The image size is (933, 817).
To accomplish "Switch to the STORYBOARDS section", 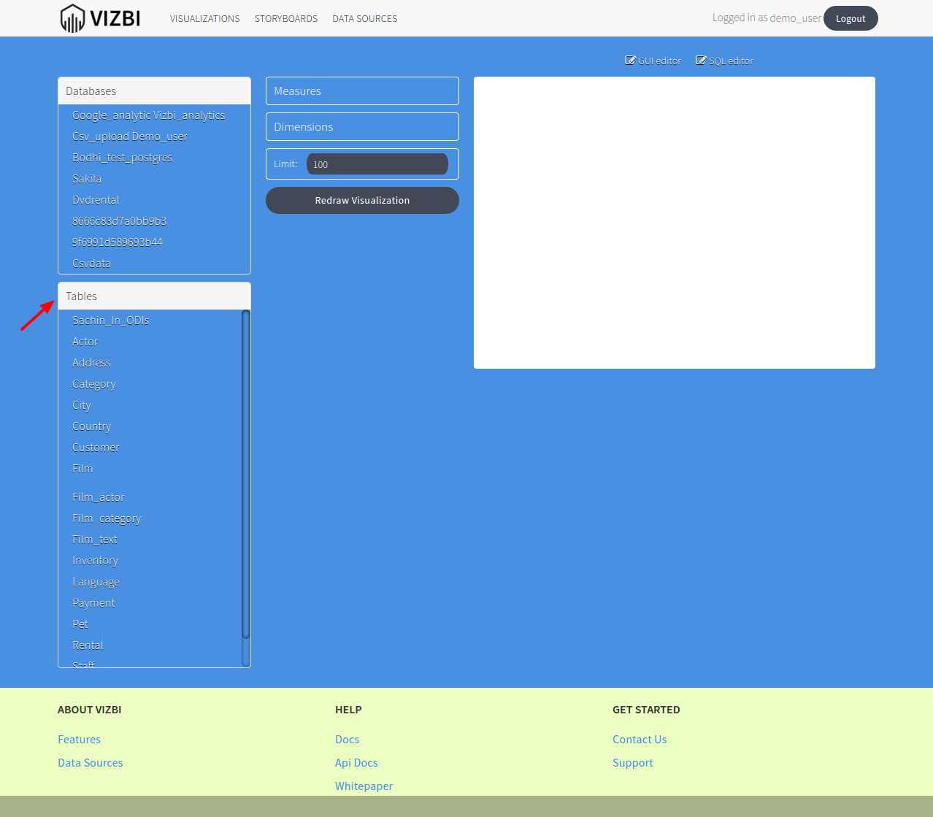I will tap(285, 18).
